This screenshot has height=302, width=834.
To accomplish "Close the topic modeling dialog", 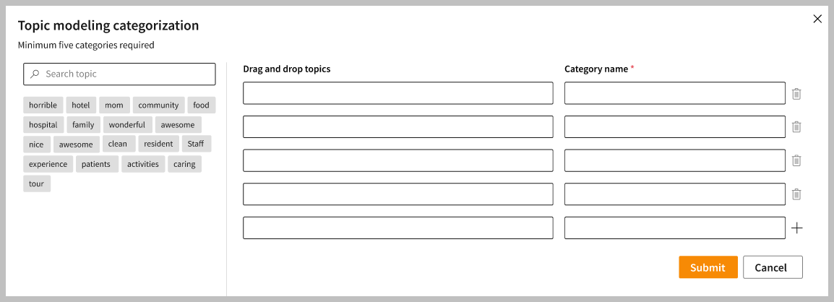I will click(x=817, y=19).
